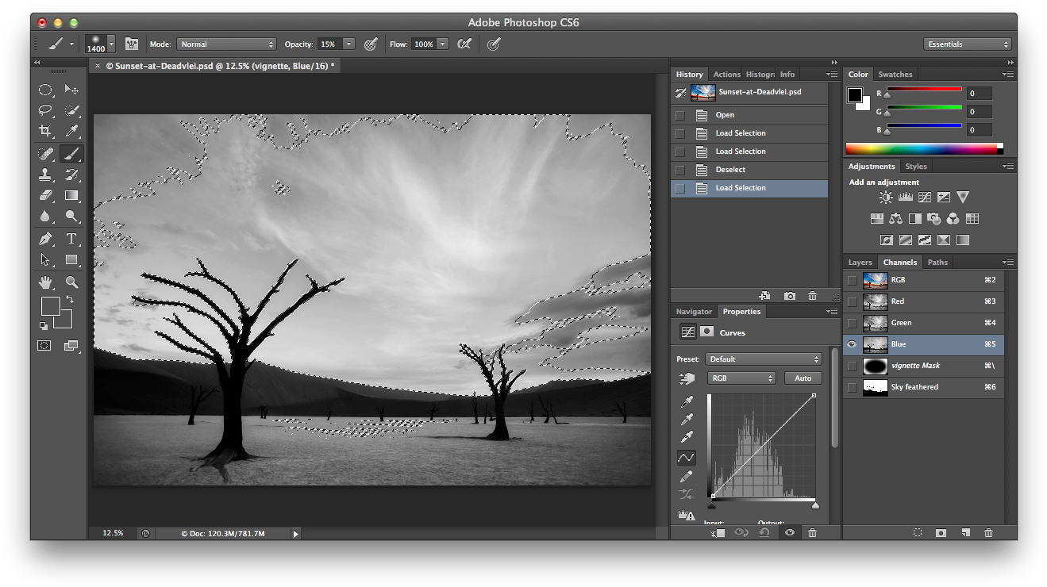Pick the Zoom tool in the toolbox
This screenshot has width=1047, height=587.
[x=71, y=282]
